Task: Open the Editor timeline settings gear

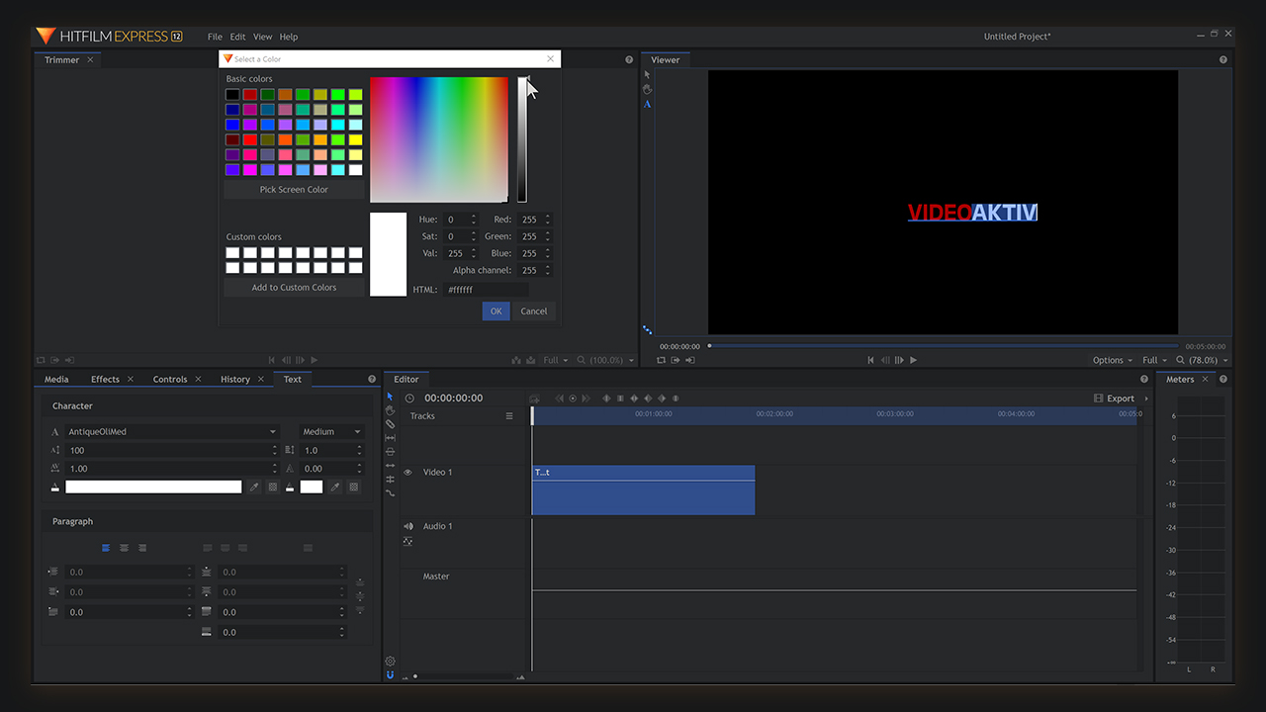Action: (x=390, y=661)
